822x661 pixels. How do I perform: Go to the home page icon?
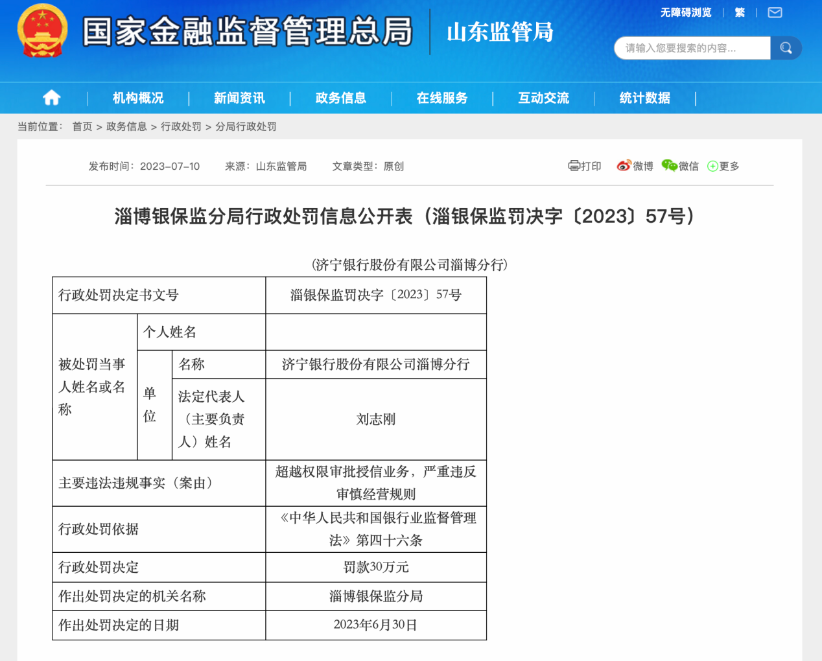(52, 98)
